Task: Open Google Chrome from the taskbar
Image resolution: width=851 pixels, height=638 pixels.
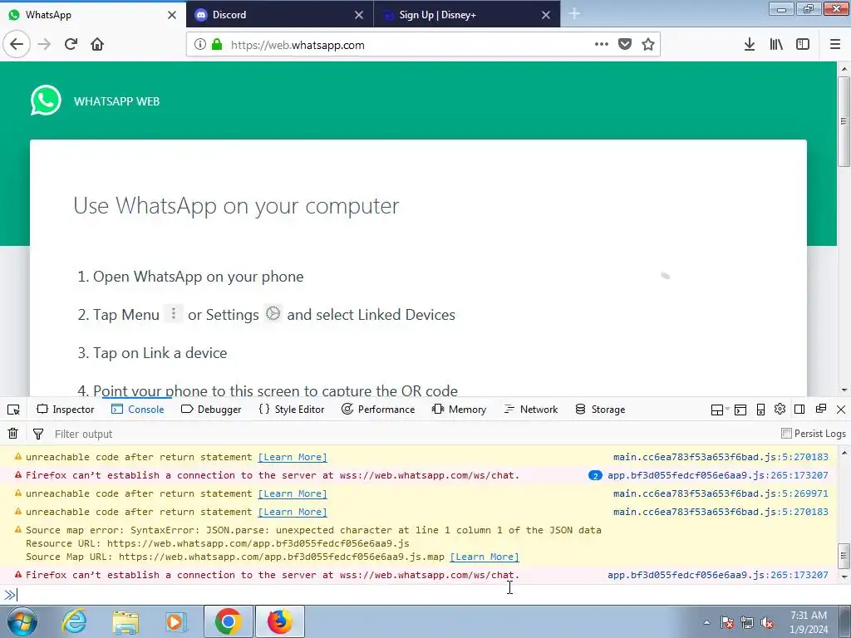Action: (x=229, y=621)
